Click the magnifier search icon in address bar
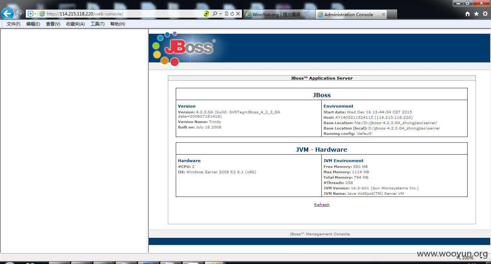 tap(215, 14)
